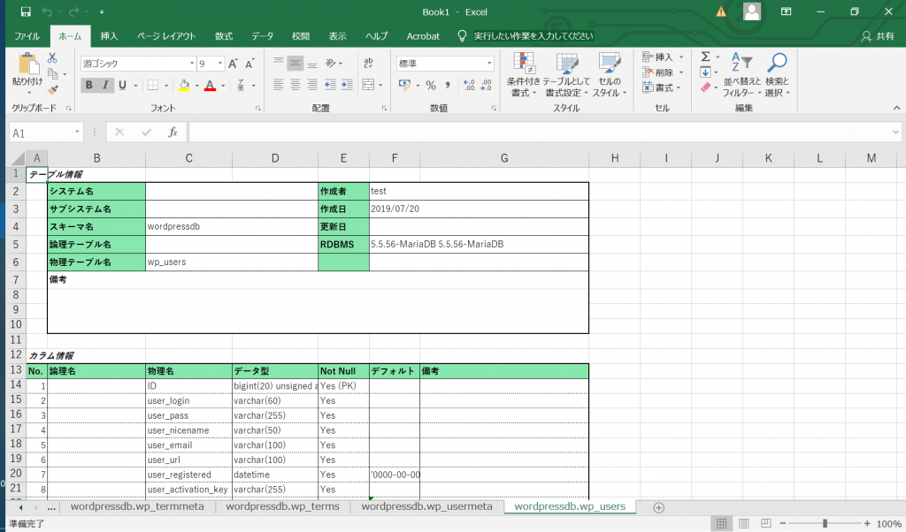Switch to the Acrobat ribbon tab
This screenshot has height=532, width=906.
tap(423, 36)
